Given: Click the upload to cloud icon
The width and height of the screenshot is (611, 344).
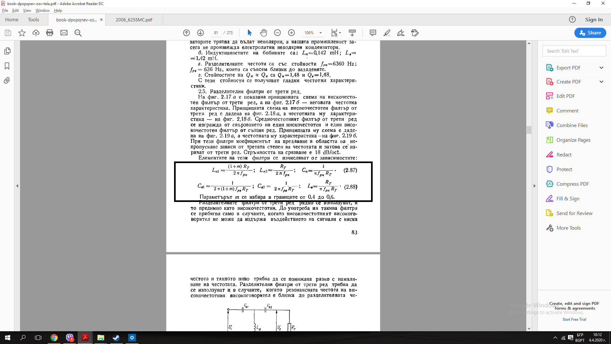Looking at the screenshot, I should [x=36, y=33].
